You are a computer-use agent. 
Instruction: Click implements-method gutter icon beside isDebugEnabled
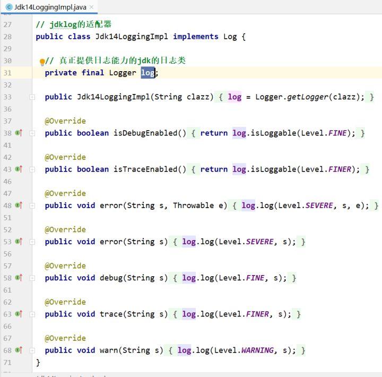click(19, 133)
